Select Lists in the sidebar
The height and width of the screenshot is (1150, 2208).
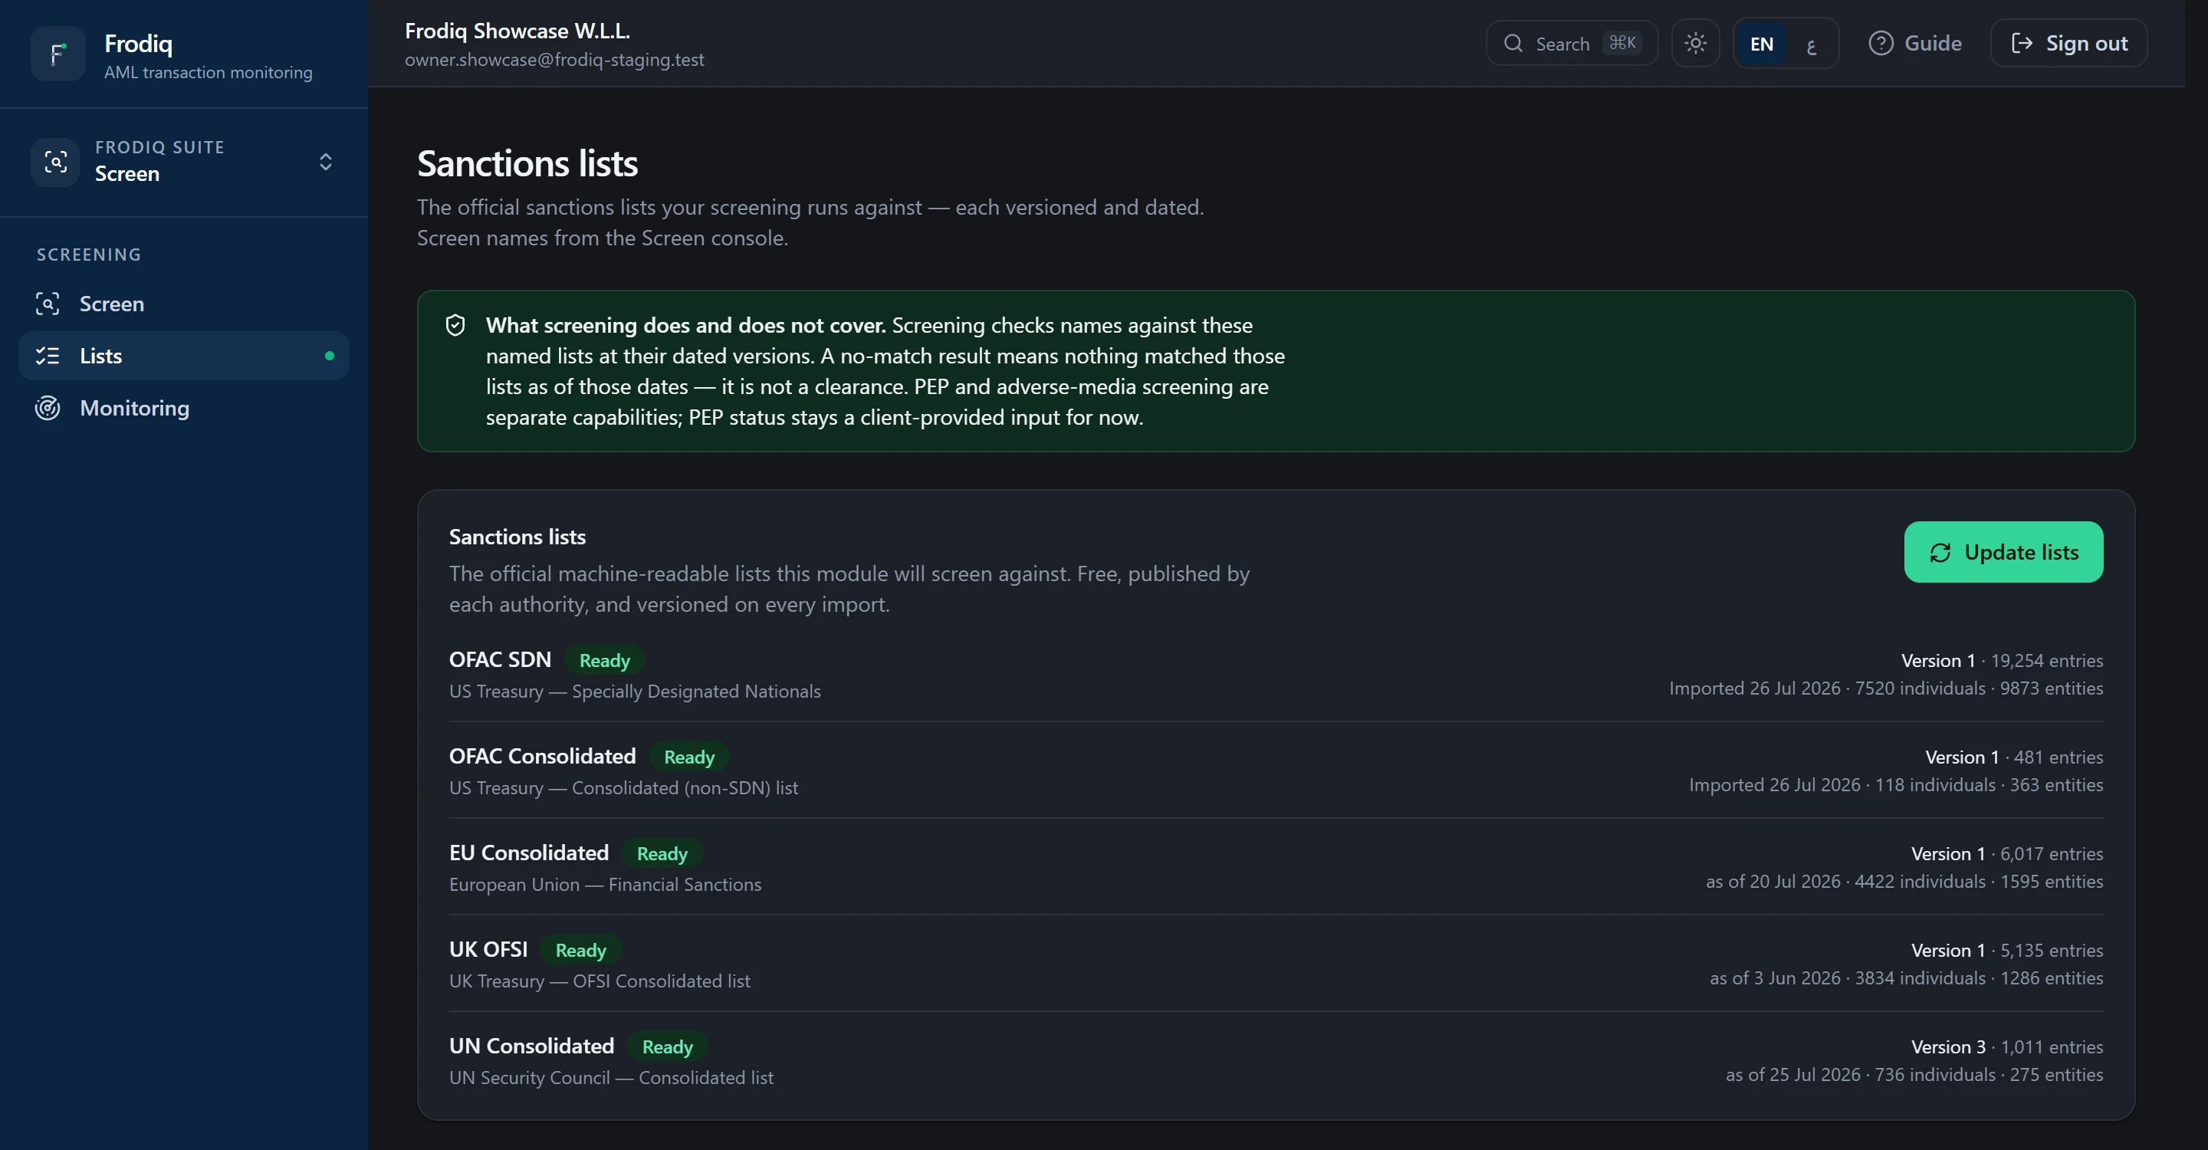click(x=184, y=356)
